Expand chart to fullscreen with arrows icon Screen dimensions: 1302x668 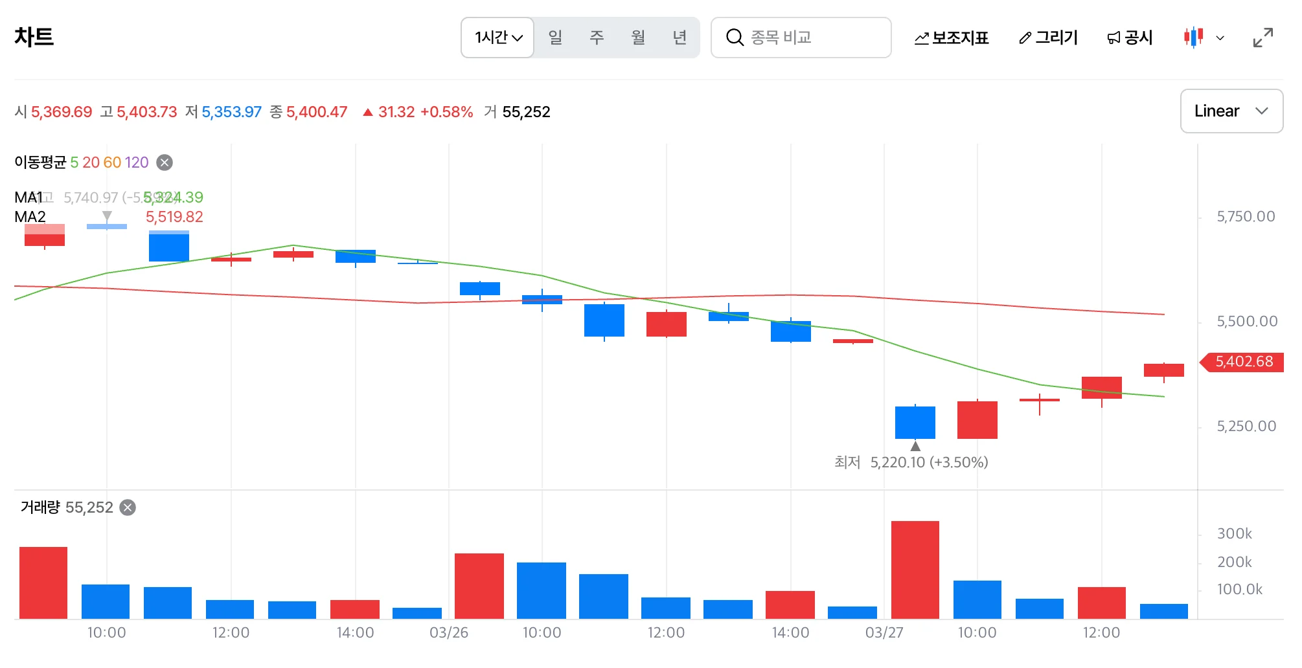click(x=1262, y=38)
